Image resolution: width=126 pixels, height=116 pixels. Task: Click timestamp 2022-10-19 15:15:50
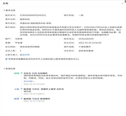(x=34, y=84)
